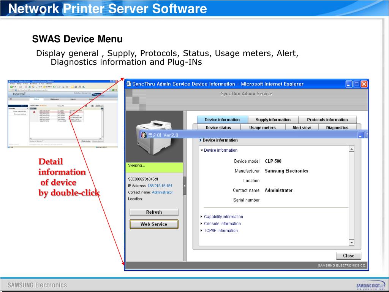Collapse the left device panel using the splitter arrow

point(185,186)
